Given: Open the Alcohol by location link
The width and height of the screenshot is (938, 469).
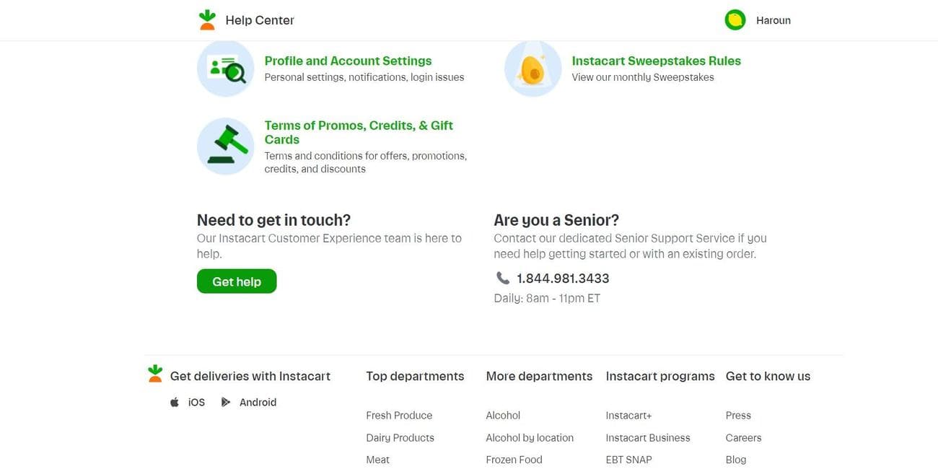Looking at the screenshot, I should 530,437.
